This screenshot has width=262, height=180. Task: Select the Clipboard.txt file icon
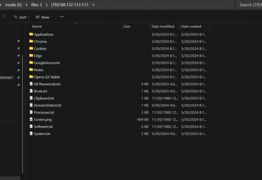31,98
